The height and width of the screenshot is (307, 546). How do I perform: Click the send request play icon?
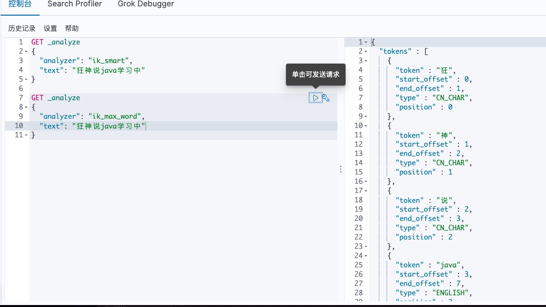(315, 98)
